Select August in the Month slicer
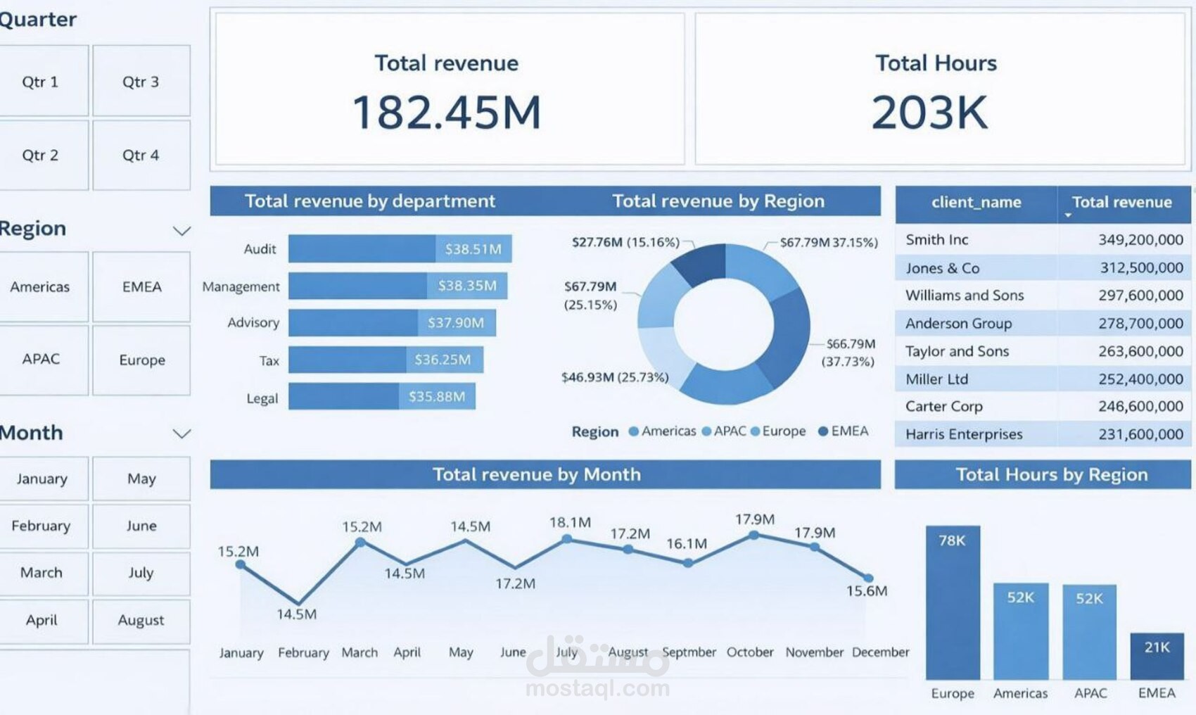This screenshot has height=715, width=1196. point(140,621)
